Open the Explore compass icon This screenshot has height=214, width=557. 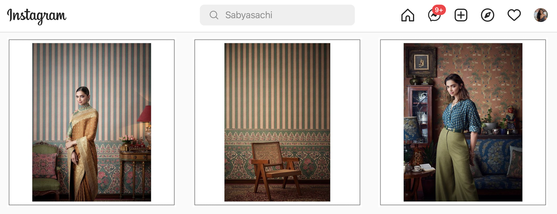(x=487, y=15)
